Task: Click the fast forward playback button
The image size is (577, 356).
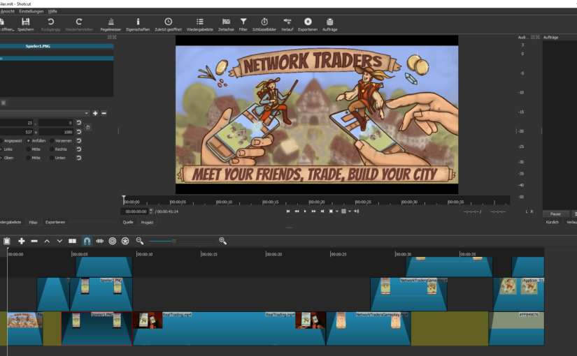Action: [x=313, y=212]
